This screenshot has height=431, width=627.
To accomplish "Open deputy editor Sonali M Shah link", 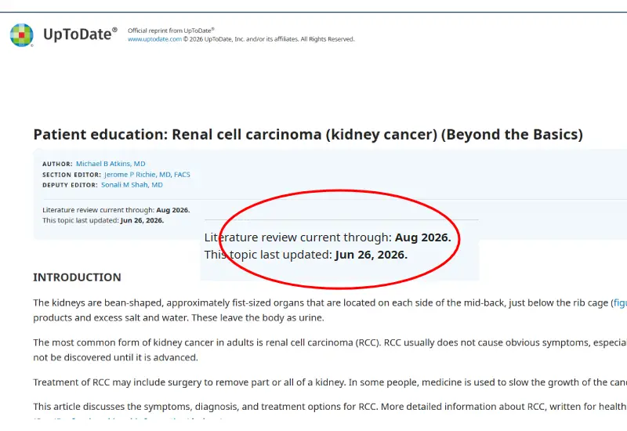I will [x=132, y=185].
